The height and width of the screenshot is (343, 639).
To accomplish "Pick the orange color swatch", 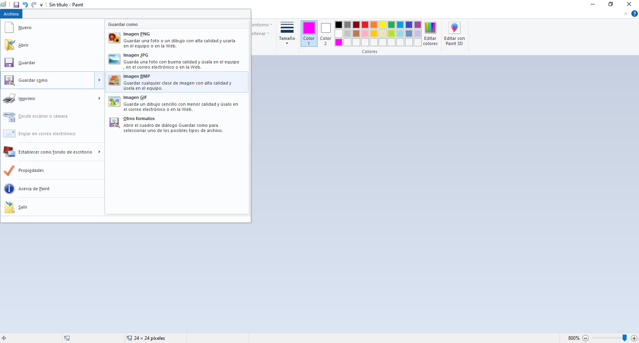I will 374,25.
